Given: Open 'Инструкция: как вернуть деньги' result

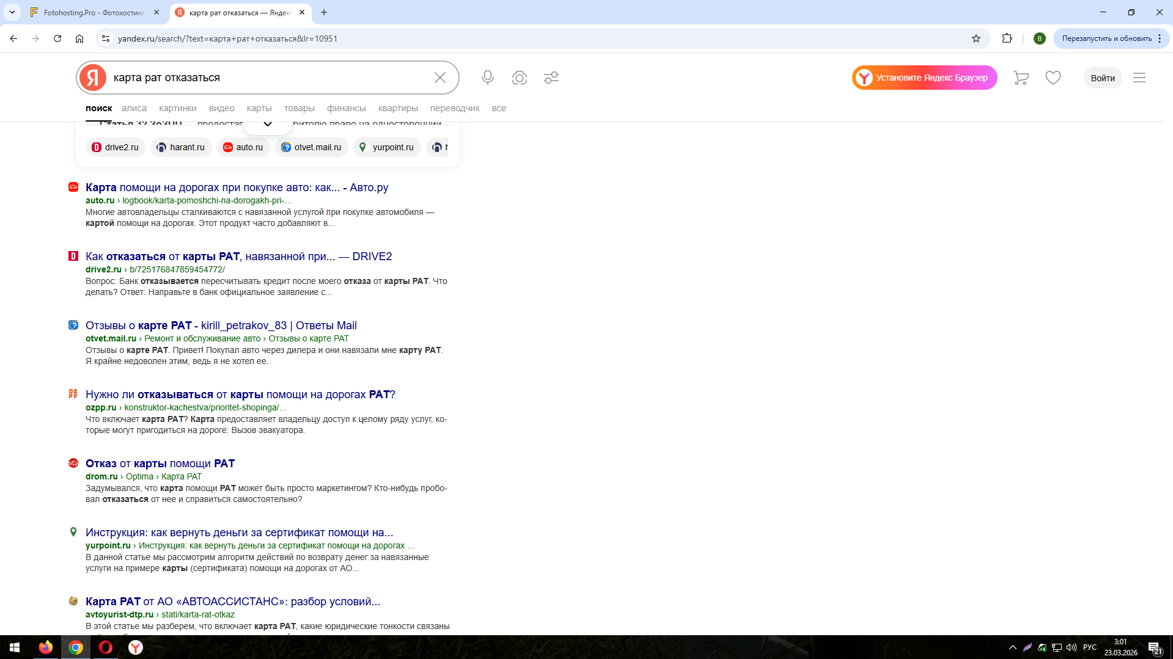Looking at the screenshot, I should pyautogui.click(x=240, y=533).
